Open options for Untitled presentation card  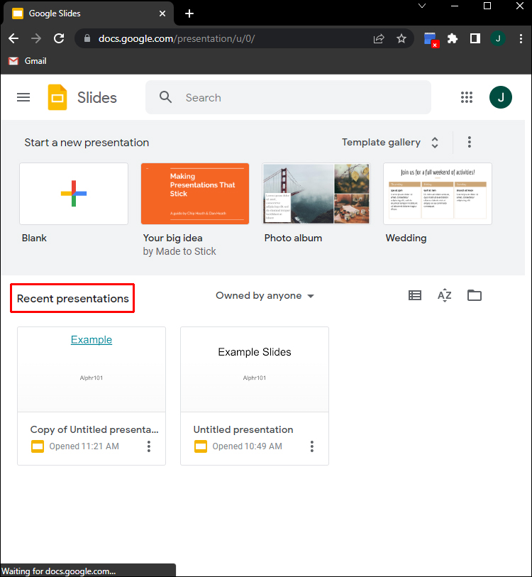pos(311,446)
